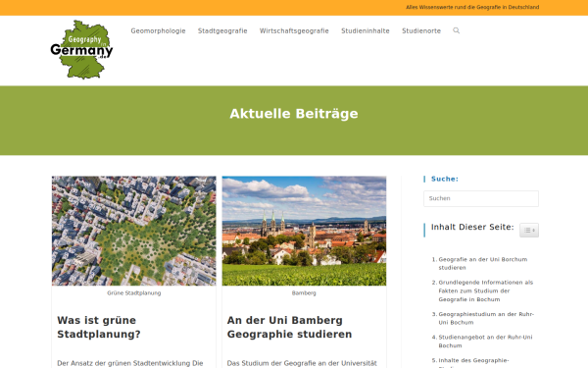Open the Bamberg cityscape image
588x368 pixels.
[304, 231]
